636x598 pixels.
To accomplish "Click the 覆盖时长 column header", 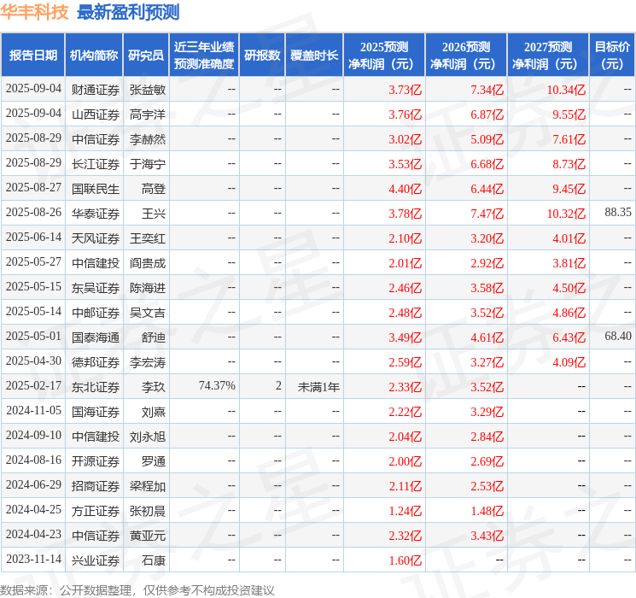I will pyautogui.click(x=314, y=56).
